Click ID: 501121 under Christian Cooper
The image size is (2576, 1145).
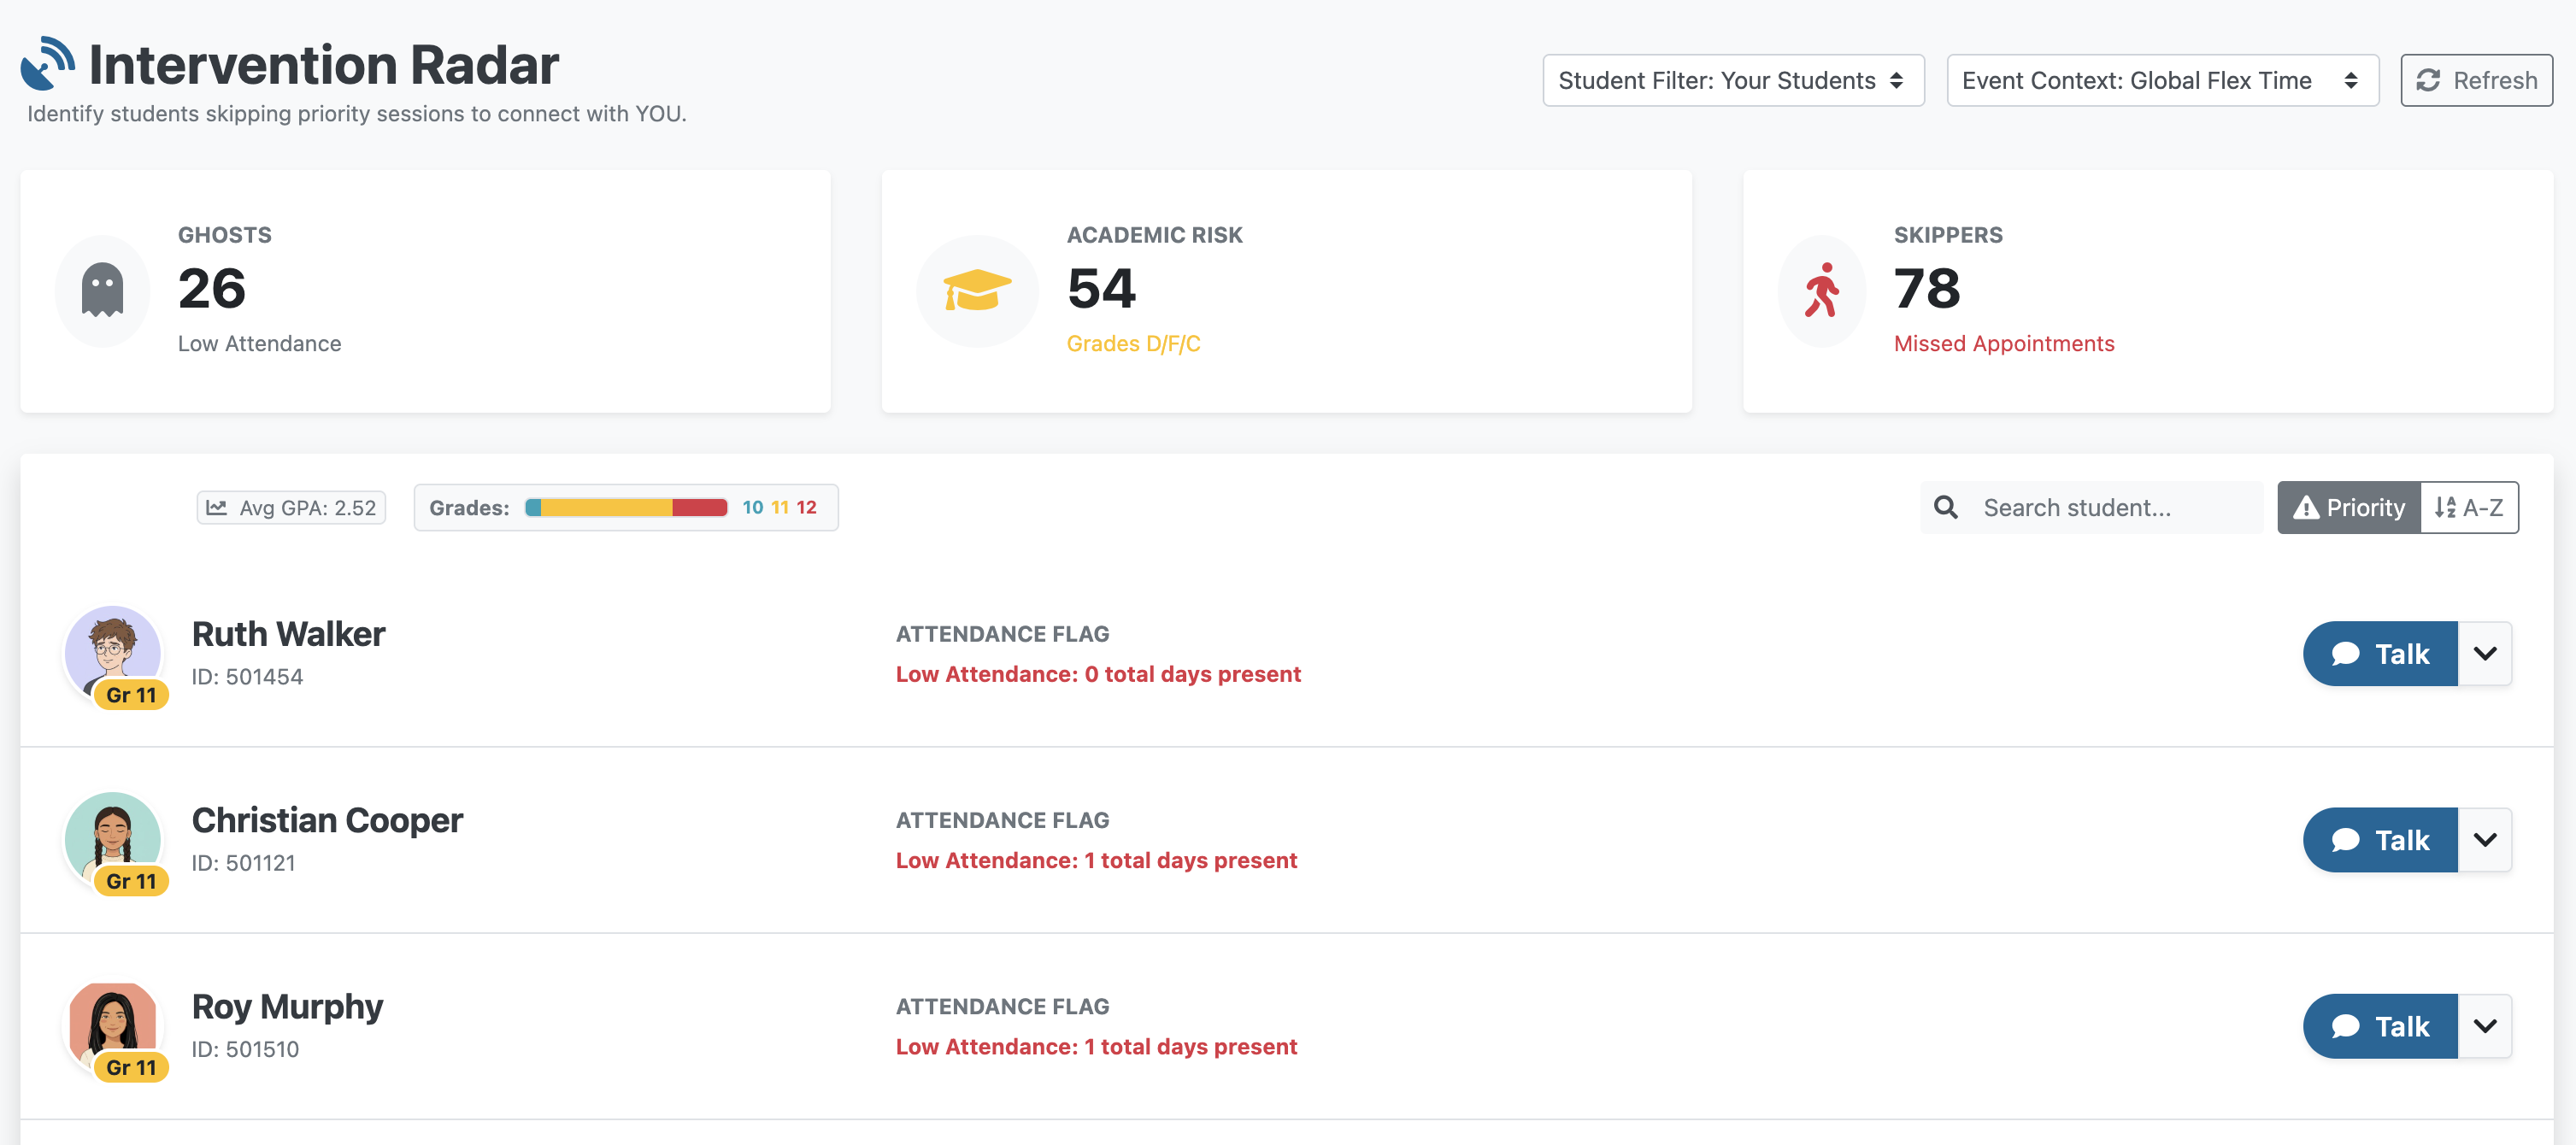point(243,863)
